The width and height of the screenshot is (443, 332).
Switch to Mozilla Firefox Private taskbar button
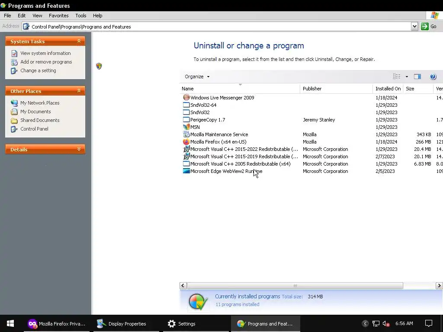(x=57, y=323)
